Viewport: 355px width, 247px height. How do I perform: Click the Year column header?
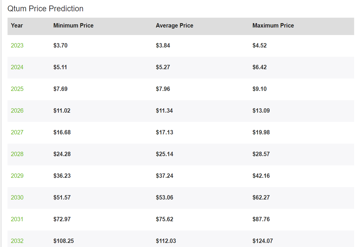[x=17, y=25]
